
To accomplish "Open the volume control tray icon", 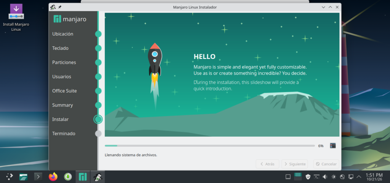I will click(x=325, y=177).
